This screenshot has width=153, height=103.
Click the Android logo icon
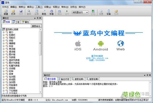[x=101, y=43]
